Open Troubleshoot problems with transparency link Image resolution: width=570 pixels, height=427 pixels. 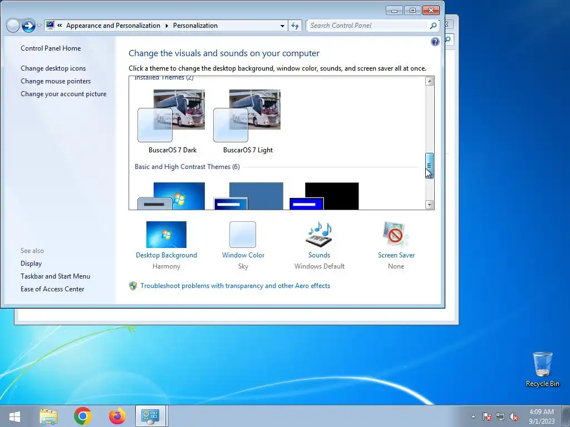(x=235, y=286)
